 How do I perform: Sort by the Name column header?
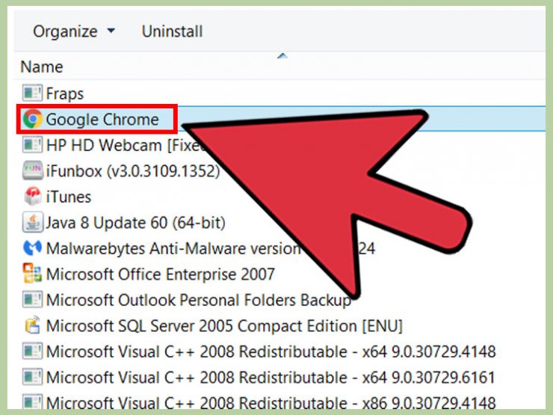pos(42,67)
